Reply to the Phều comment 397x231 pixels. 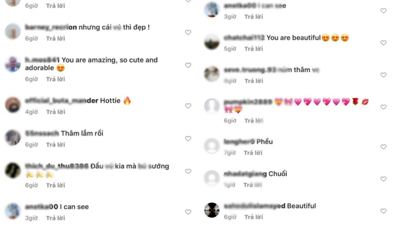coord(253,153)
